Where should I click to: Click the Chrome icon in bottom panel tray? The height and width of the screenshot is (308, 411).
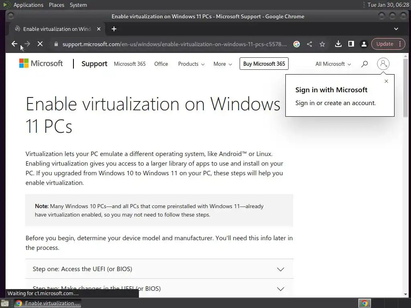tap(364, 303)
